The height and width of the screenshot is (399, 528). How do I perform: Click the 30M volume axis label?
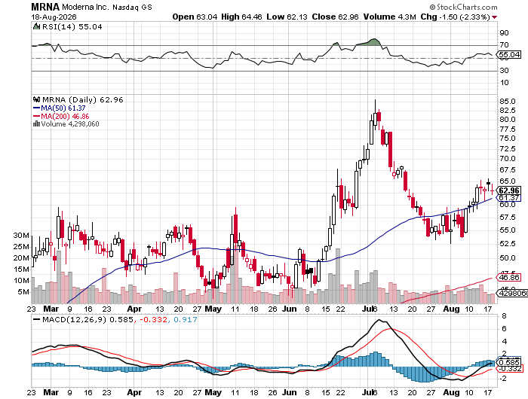point(21,236)
